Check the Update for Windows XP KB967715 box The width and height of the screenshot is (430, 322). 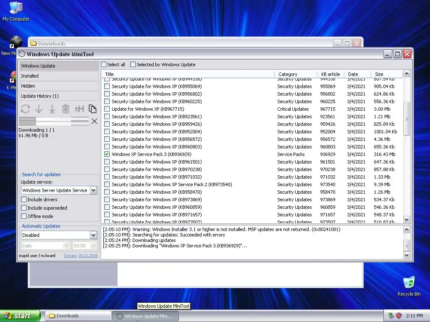107,109
